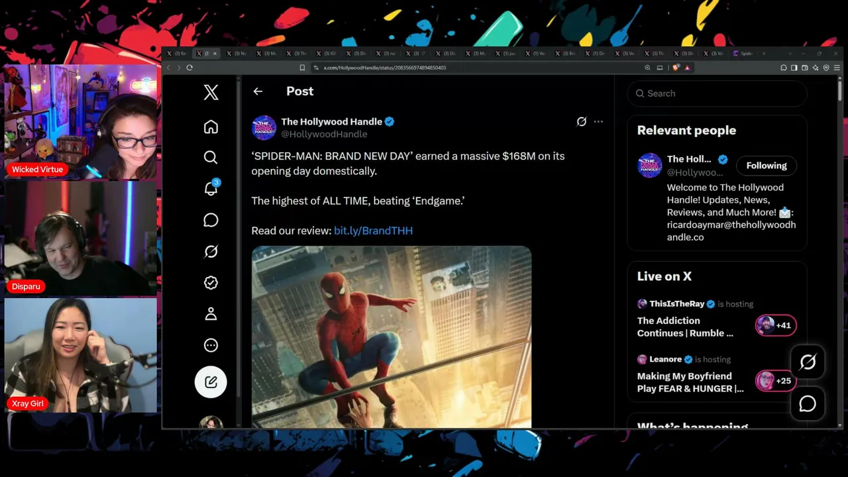The height and width of the screenshot is (477, 848).
Task: Open the Brave Wallet toolbar icon
Action: tap(804, 68)
